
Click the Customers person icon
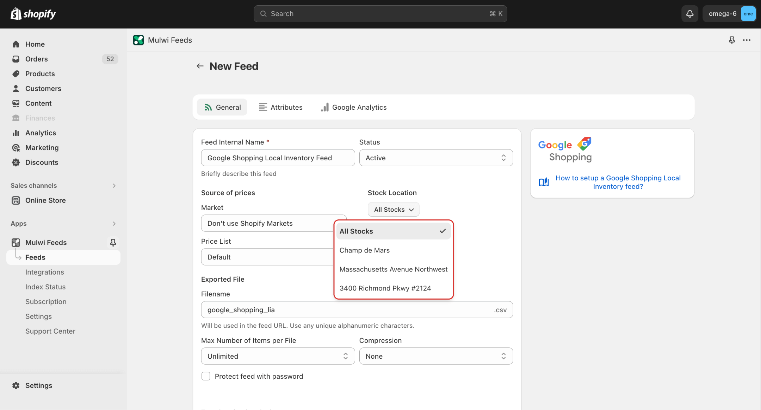(16, 89)
